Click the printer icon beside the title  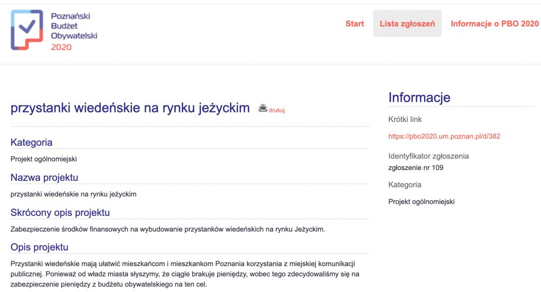click(263, 108)
